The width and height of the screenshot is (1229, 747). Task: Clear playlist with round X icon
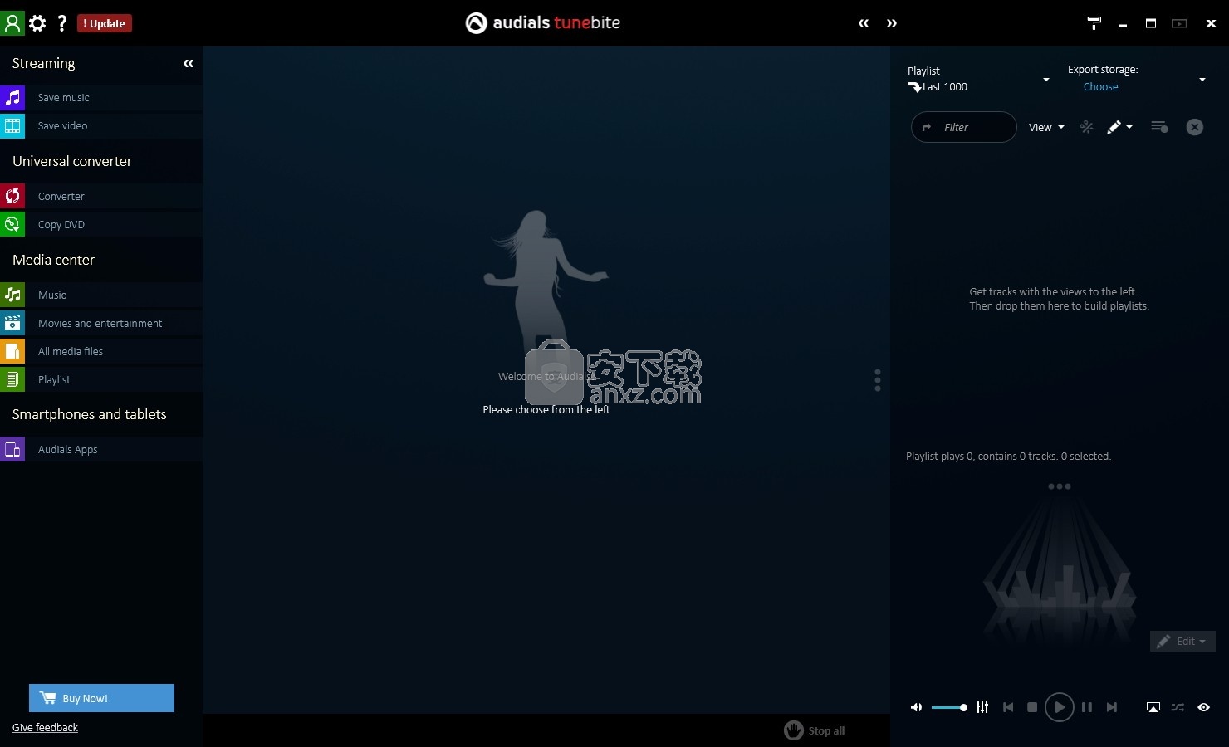[x=1194, y=127]
